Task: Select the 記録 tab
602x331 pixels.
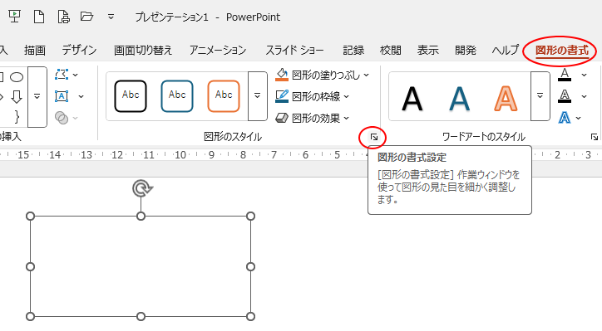Action: coord(353,50)
